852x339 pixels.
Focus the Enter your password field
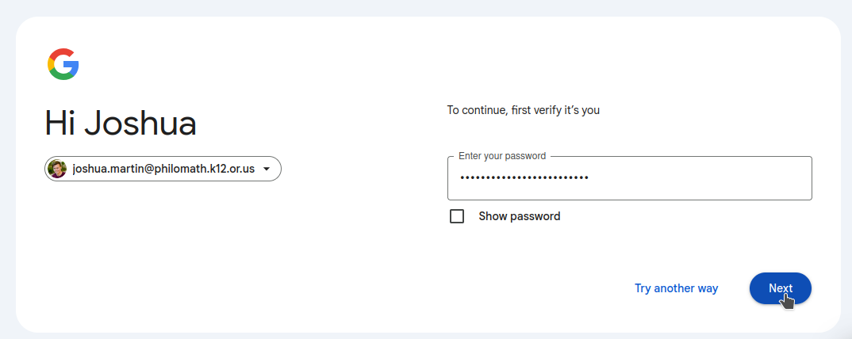630,178
